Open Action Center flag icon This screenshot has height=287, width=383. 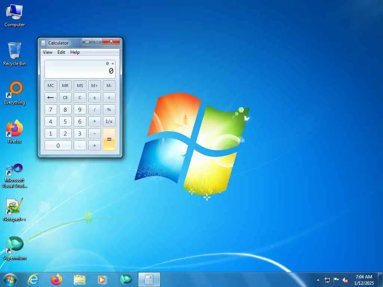coord(336,280)
